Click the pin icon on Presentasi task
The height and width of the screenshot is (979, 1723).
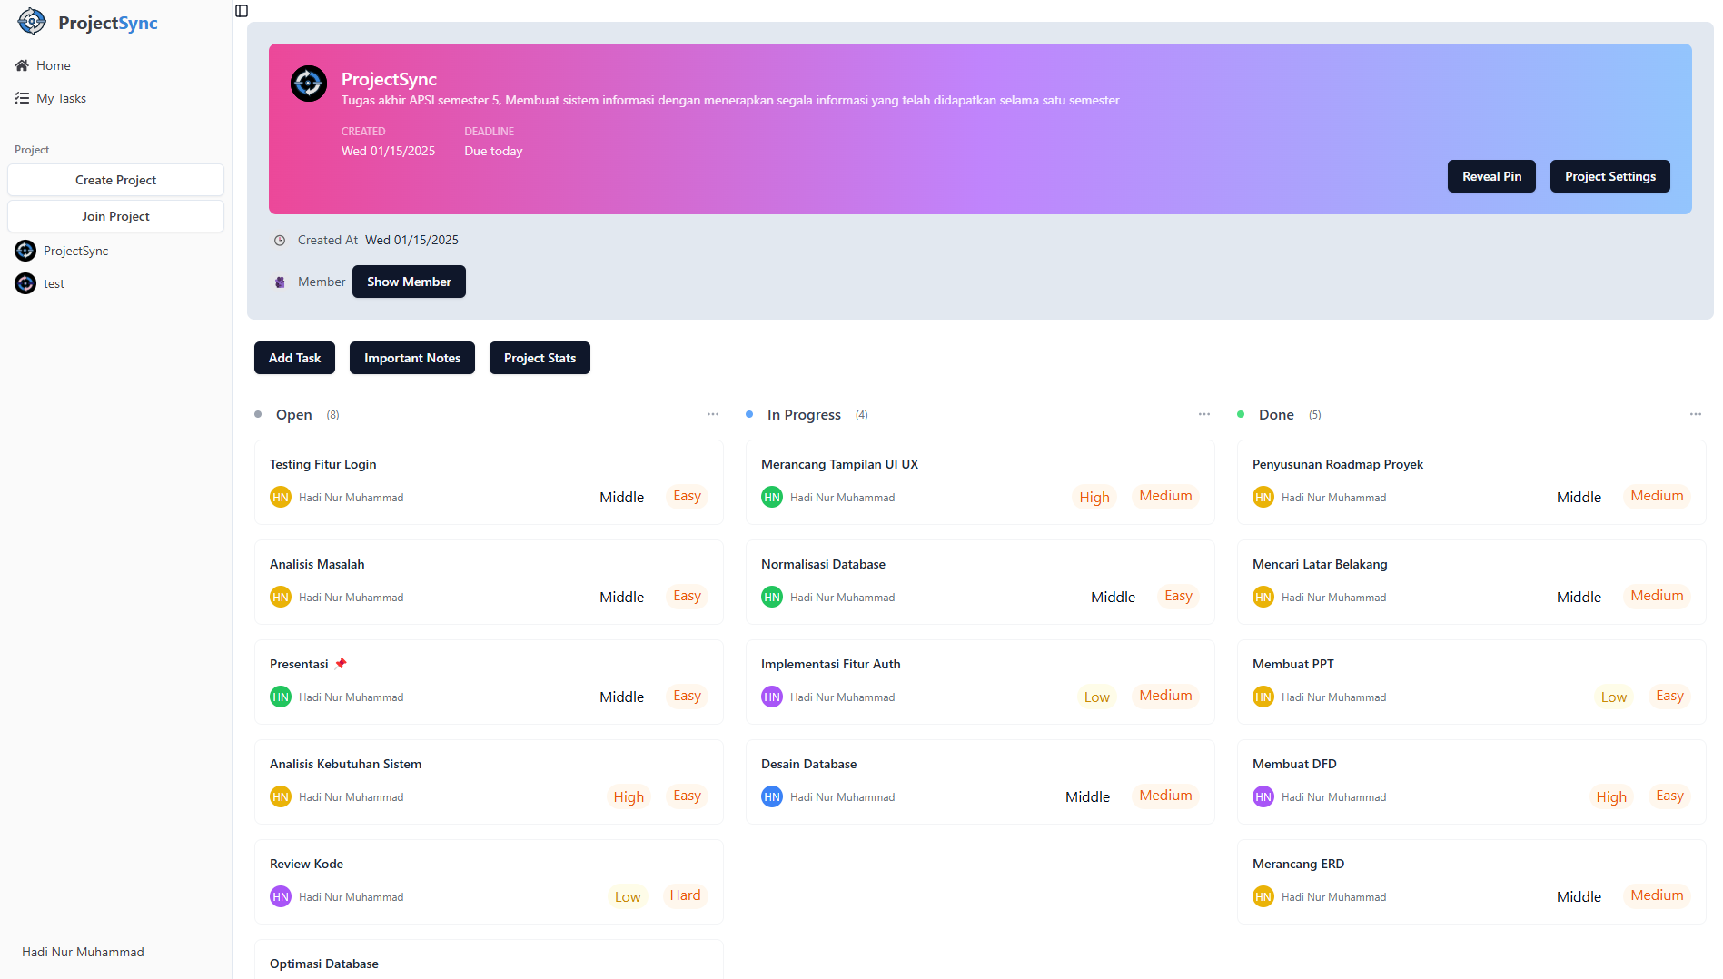pos(341,664)
